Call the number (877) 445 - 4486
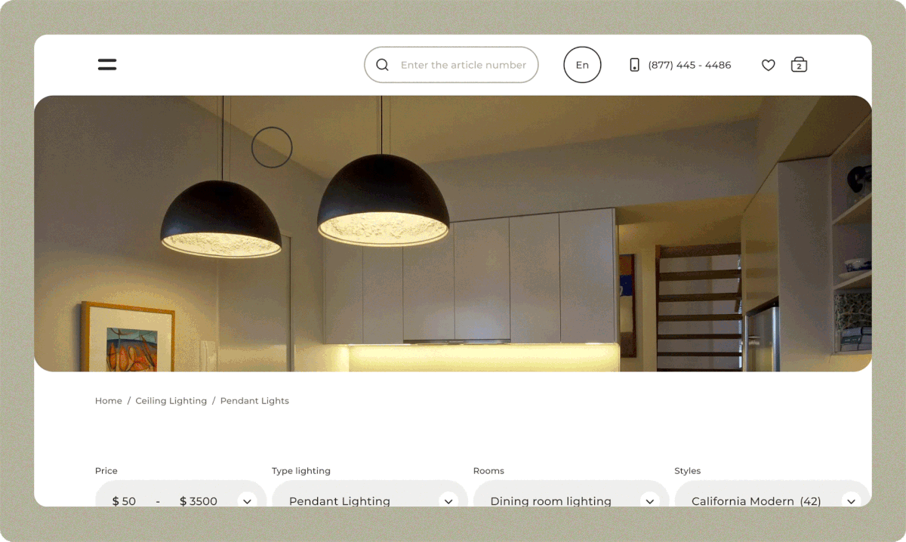Screen dimensions: 906x542 click(x=689, y=65)
